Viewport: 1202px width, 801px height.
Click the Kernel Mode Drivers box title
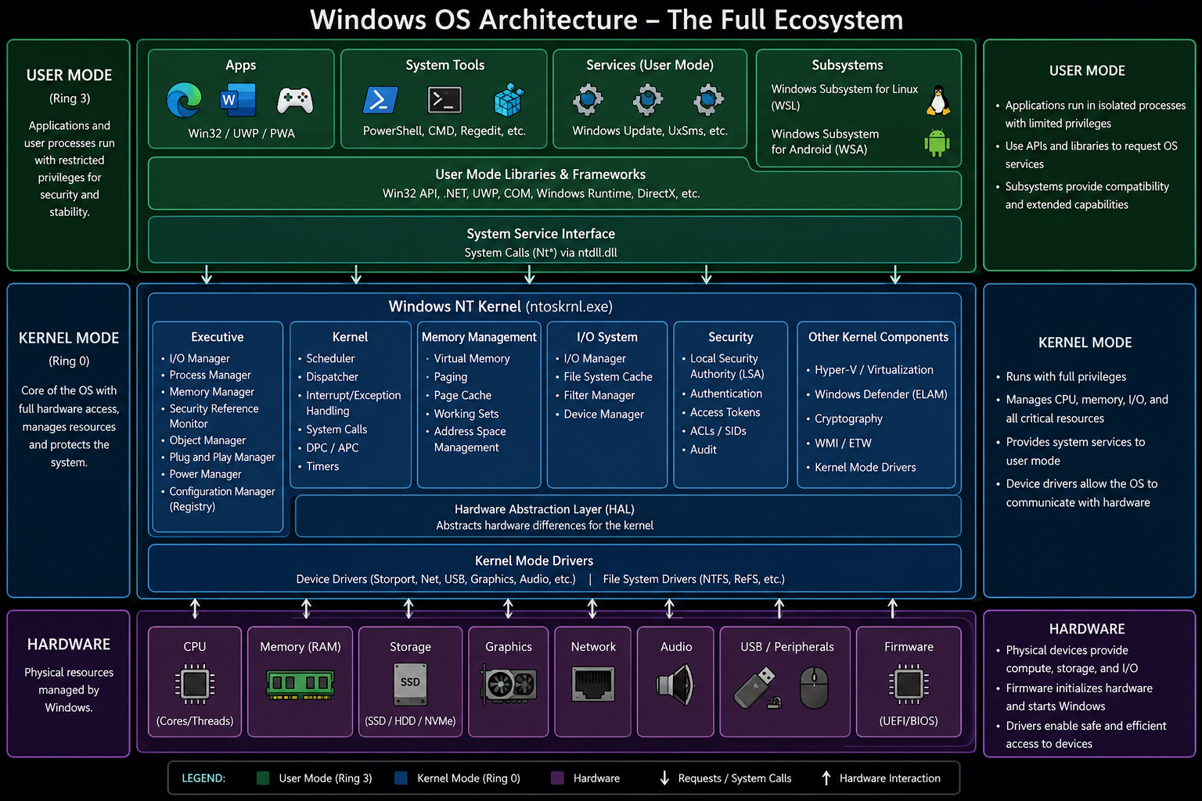[534, 561]
